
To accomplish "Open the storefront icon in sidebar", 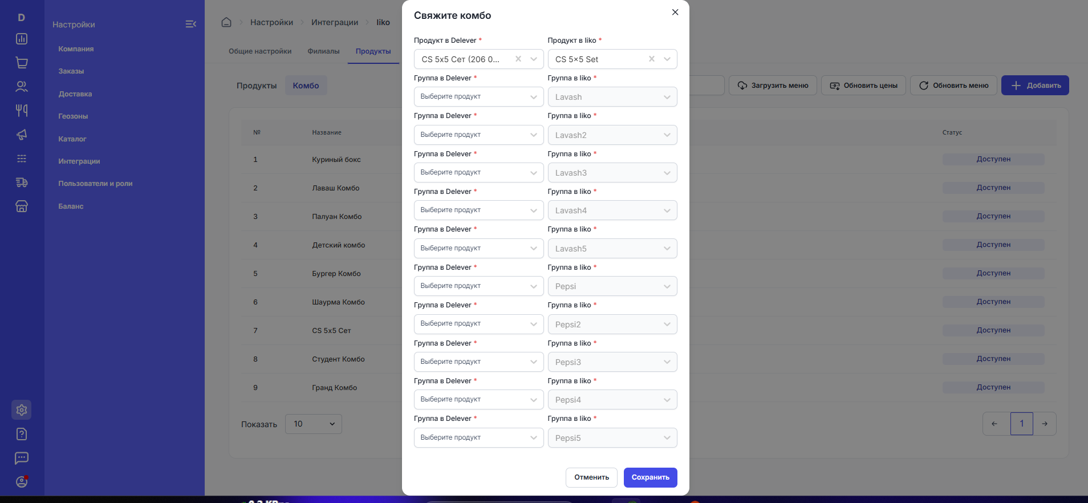I will 22,206.
